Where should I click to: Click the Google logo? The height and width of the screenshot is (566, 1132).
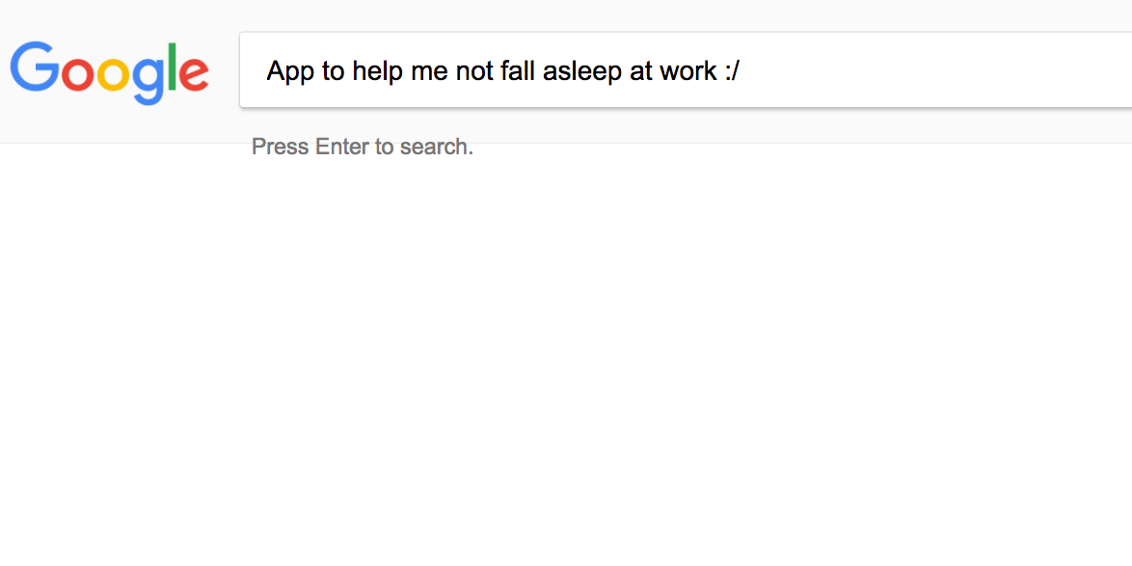(x=110, y=72)
